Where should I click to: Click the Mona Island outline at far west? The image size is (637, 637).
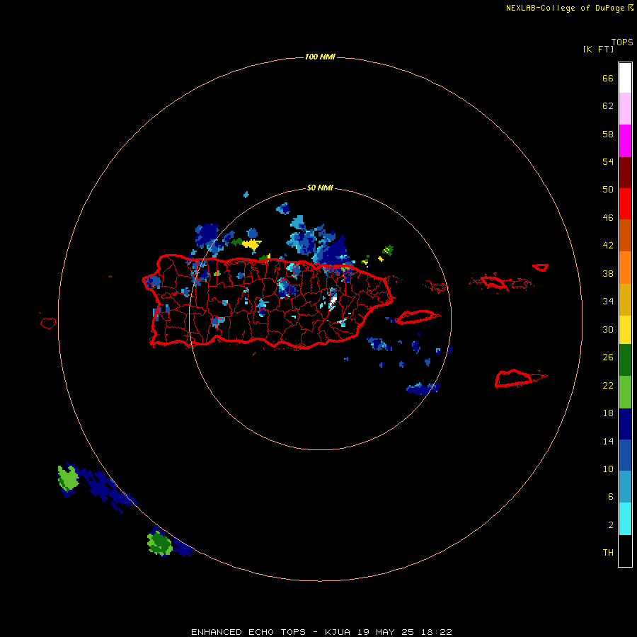(x=48, y=323)
